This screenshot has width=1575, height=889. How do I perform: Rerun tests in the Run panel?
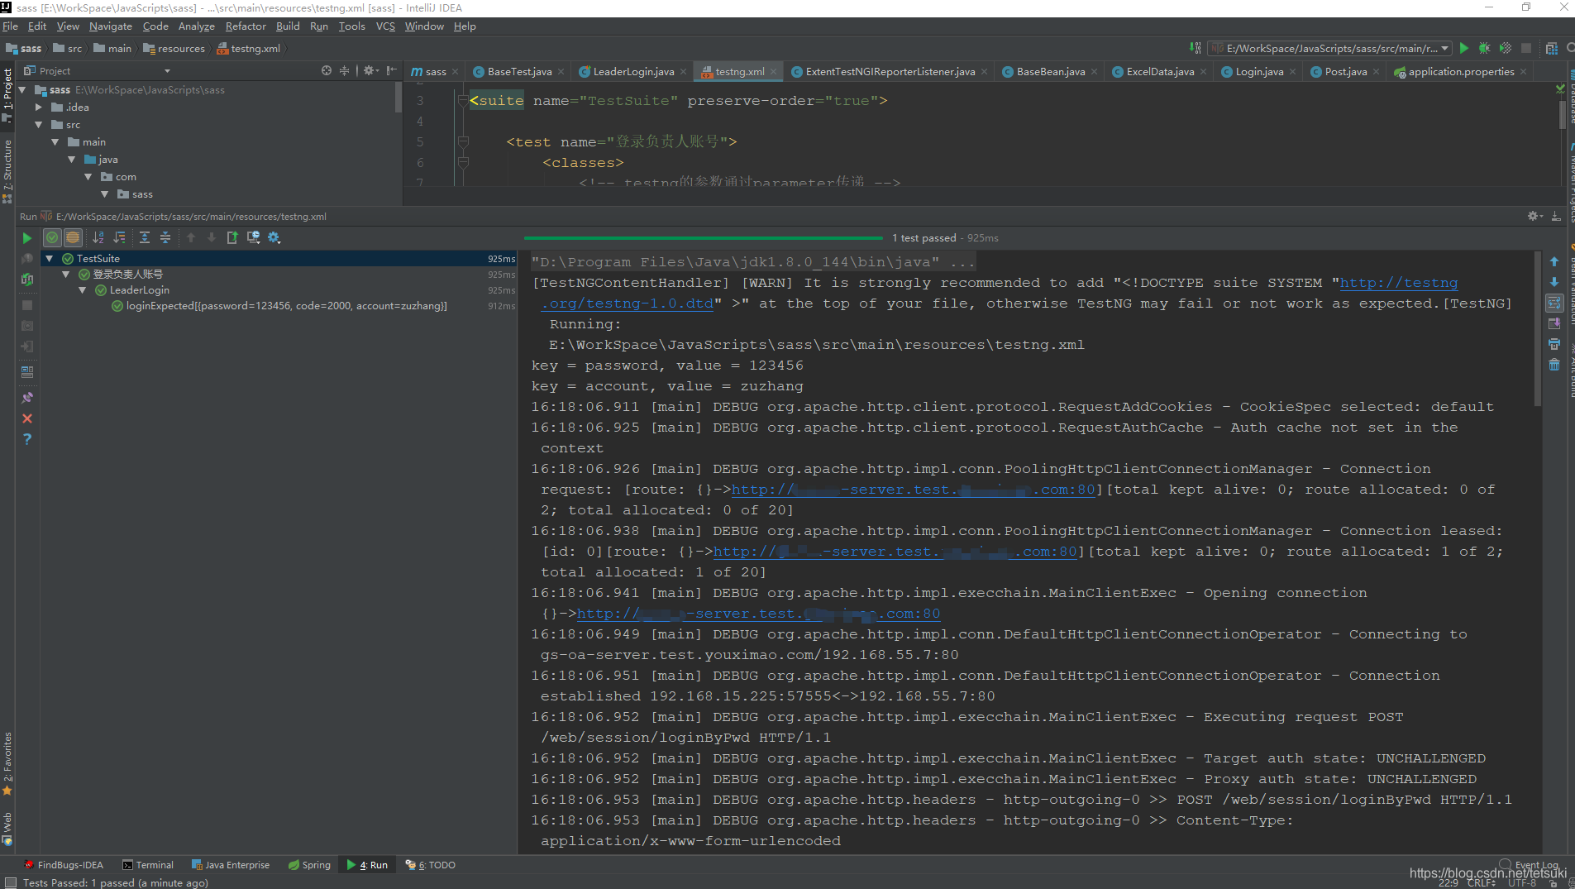[x=26, y=238]
